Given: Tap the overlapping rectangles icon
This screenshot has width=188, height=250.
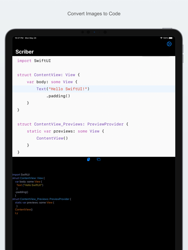Looking at the screenshot, I should coord(99,159).
